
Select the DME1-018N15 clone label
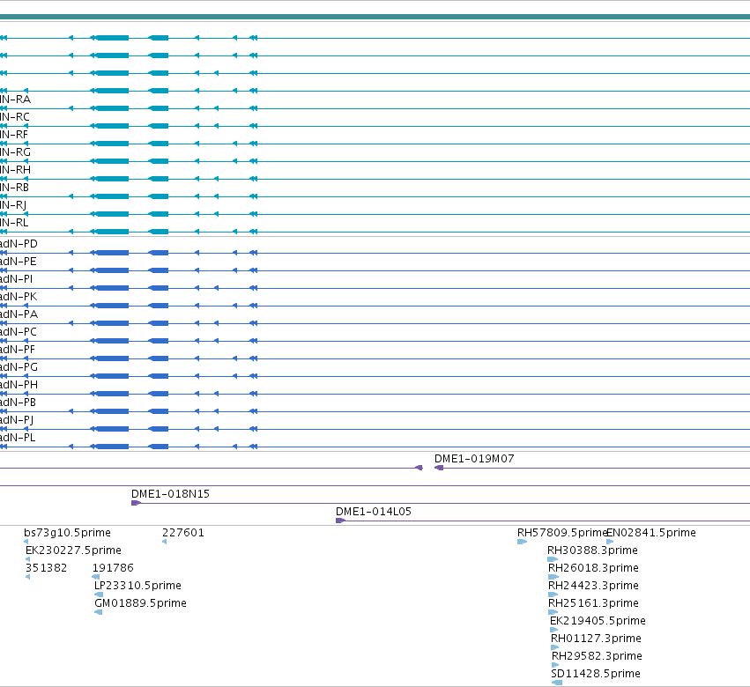pyautogui.click(x=170, y=494)
